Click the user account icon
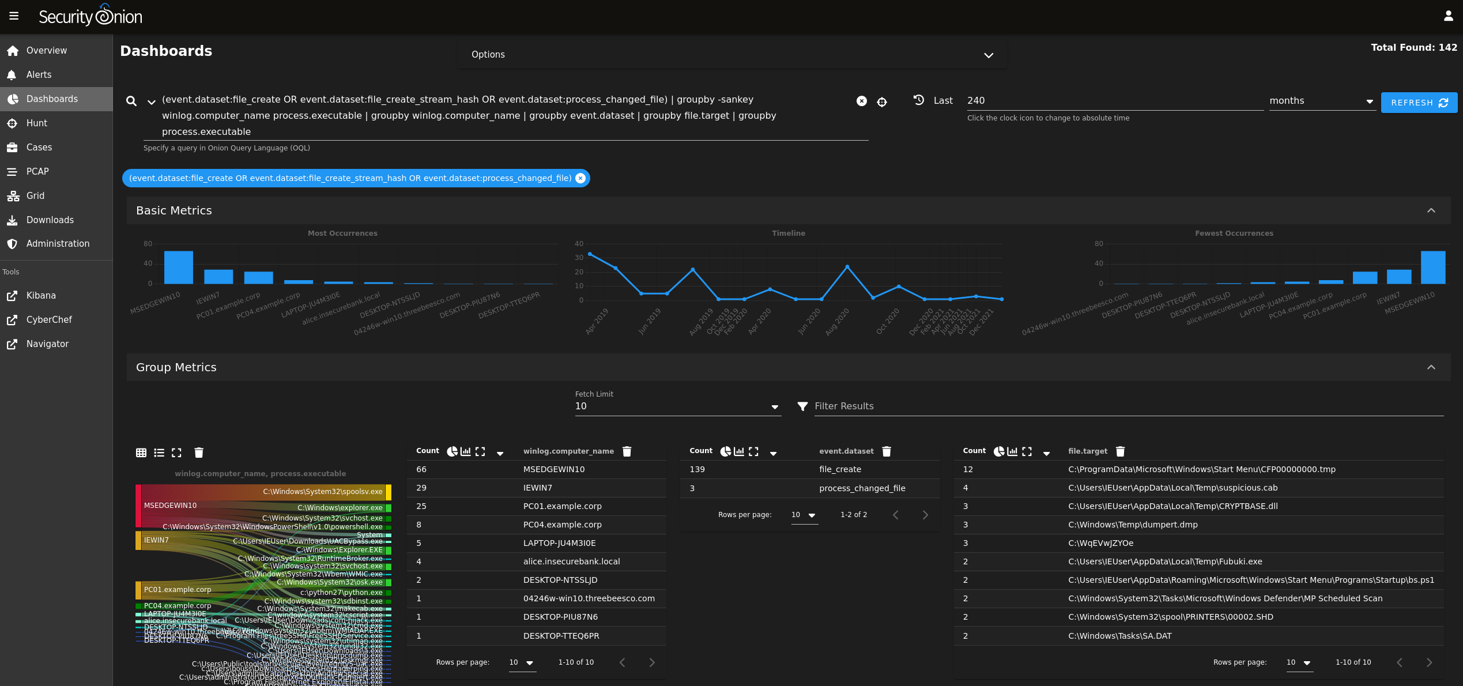The image size is (1463, 686). pyautogui.click(x=1449, y=16)
